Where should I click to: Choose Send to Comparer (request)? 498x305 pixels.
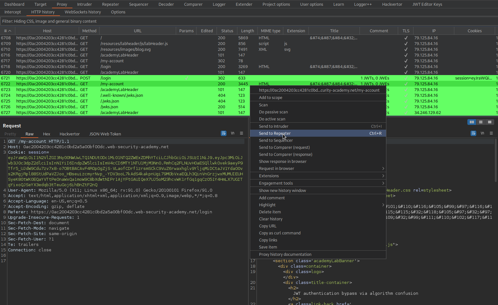[x=318, y=148]
